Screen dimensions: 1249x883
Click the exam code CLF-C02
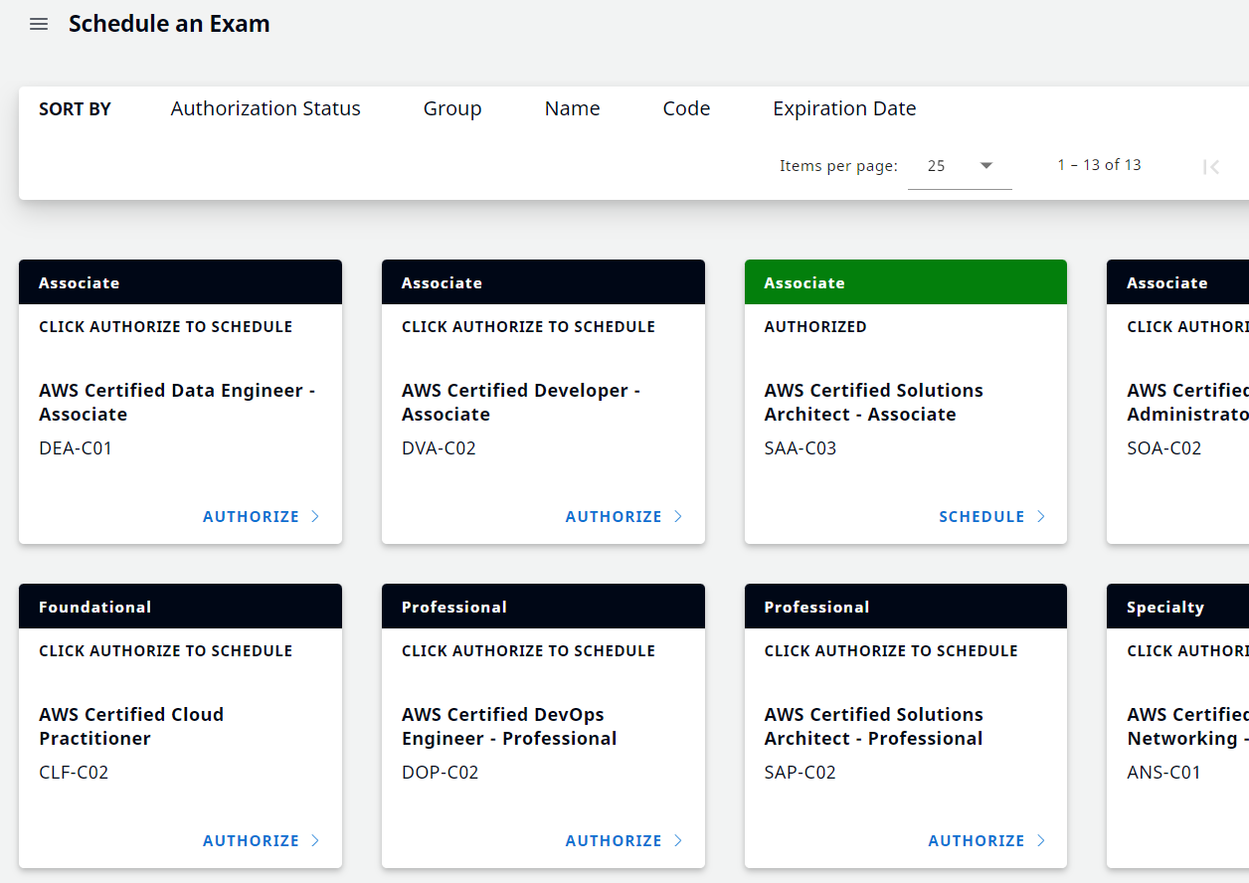point(74,773)
